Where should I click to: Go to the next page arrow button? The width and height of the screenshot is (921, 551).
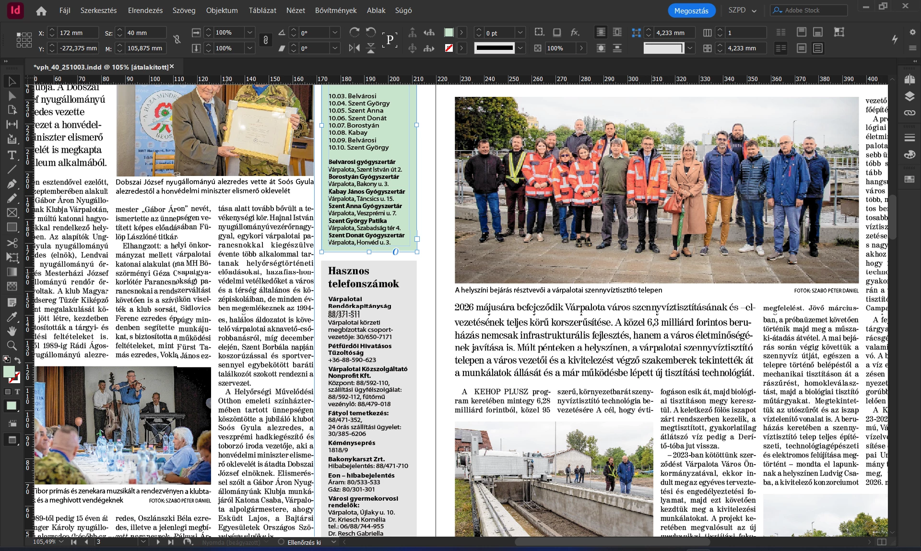coord(158,542)
